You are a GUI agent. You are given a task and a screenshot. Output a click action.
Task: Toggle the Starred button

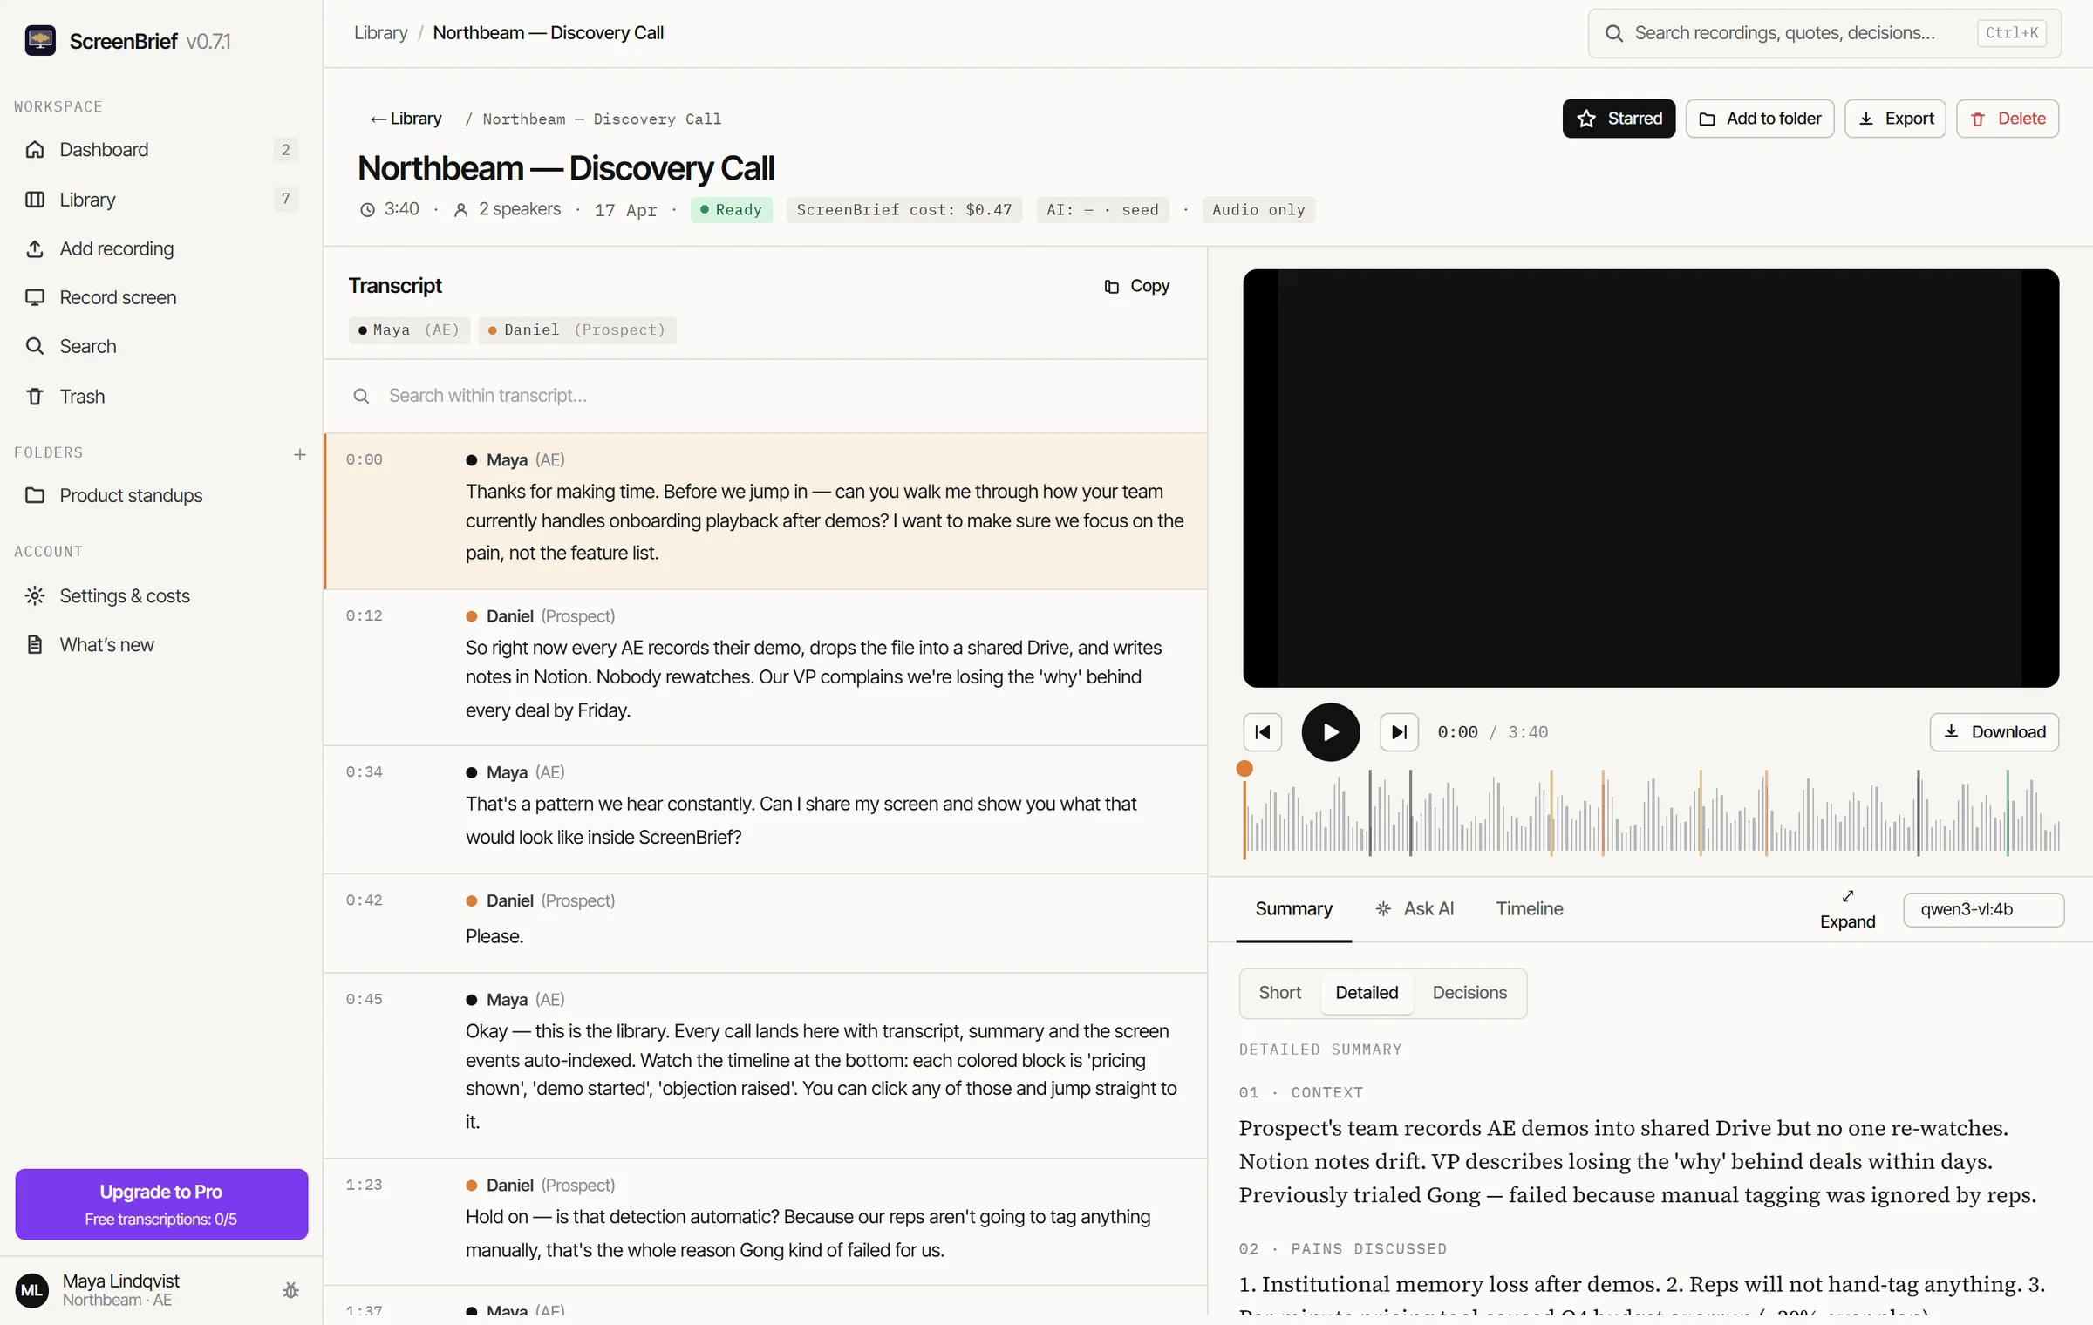(1619, 119)
